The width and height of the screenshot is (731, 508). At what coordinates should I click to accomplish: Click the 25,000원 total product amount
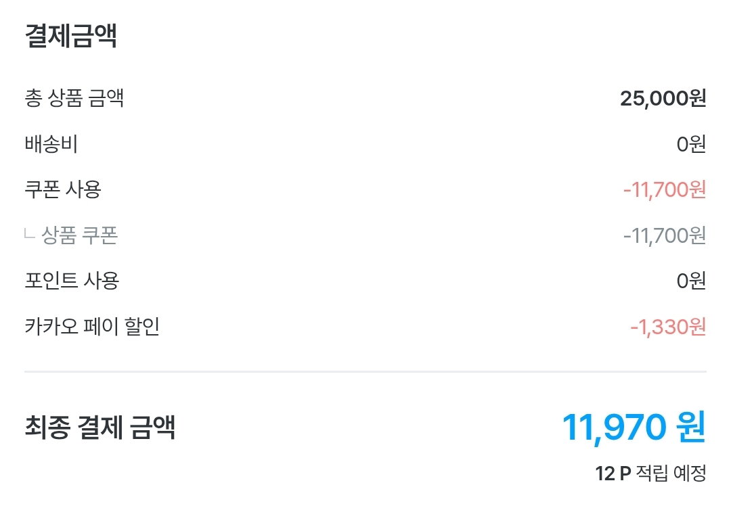point(663,98)
